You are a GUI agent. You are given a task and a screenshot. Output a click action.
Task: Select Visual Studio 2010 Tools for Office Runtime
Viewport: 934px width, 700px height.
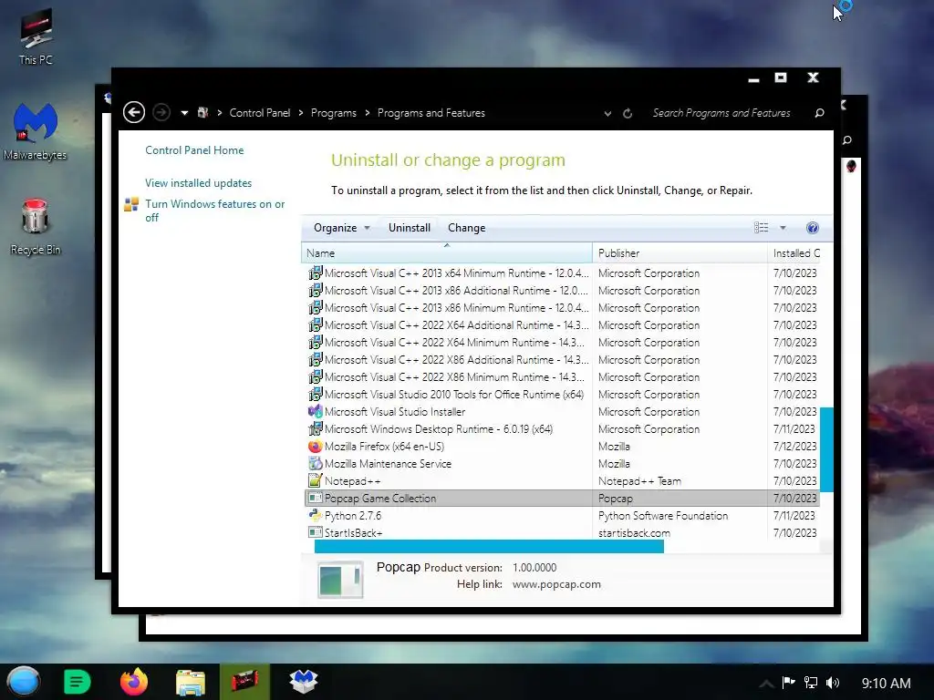(562, 394)
